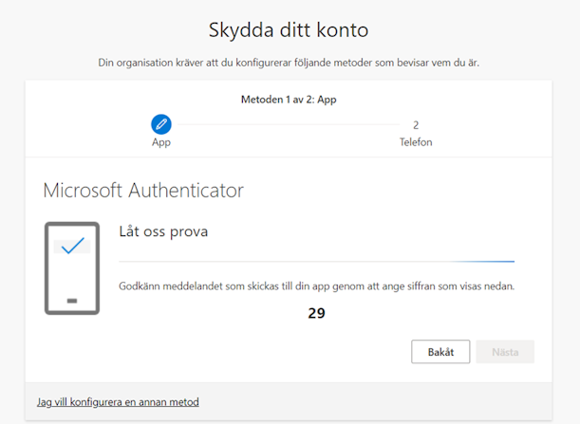Click the 'Skydda ditt konto' title
The image size is (580, 424).
tap(289, 30)
